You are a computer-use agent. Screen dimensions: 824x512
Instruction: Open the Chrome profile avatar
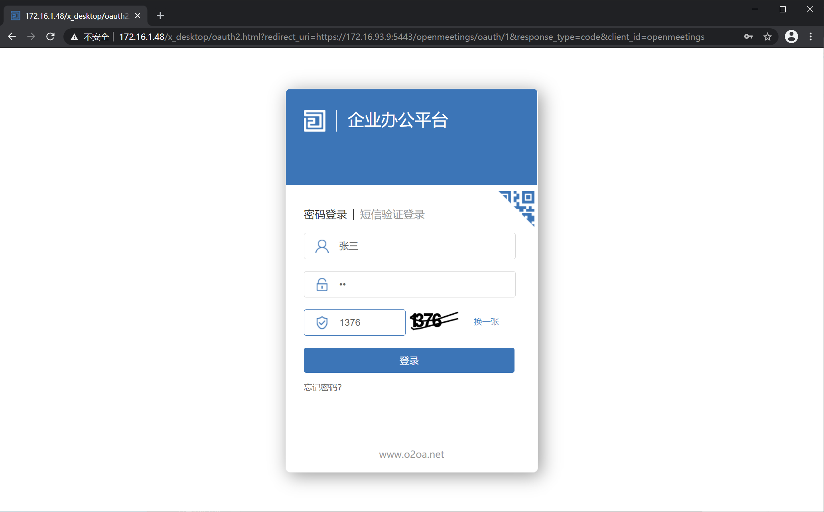point(791,37)
